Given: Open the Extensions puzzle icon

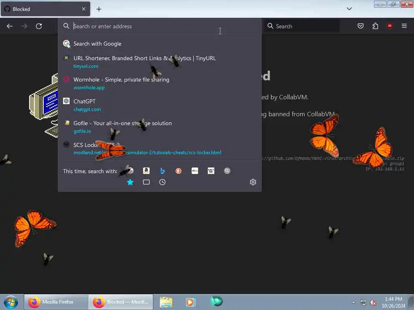Looking at the screenshot, I should [375, 26].
